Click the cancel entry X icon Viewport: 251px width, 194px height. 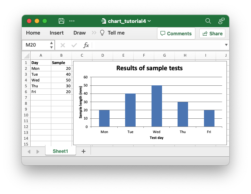coord(63,45)
